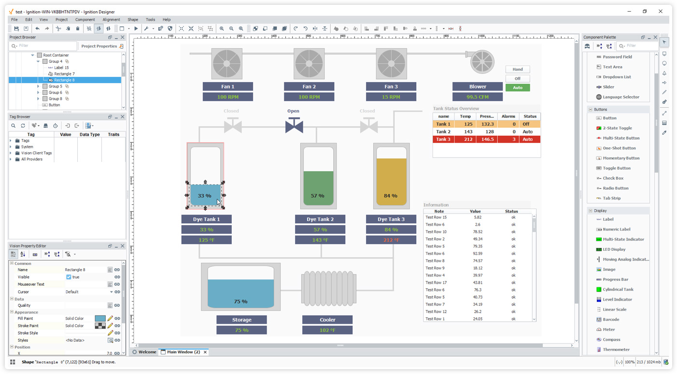Viewport: 677px width, 374px height.
Task: Select the Save toolbar icon
Action: 16,29
